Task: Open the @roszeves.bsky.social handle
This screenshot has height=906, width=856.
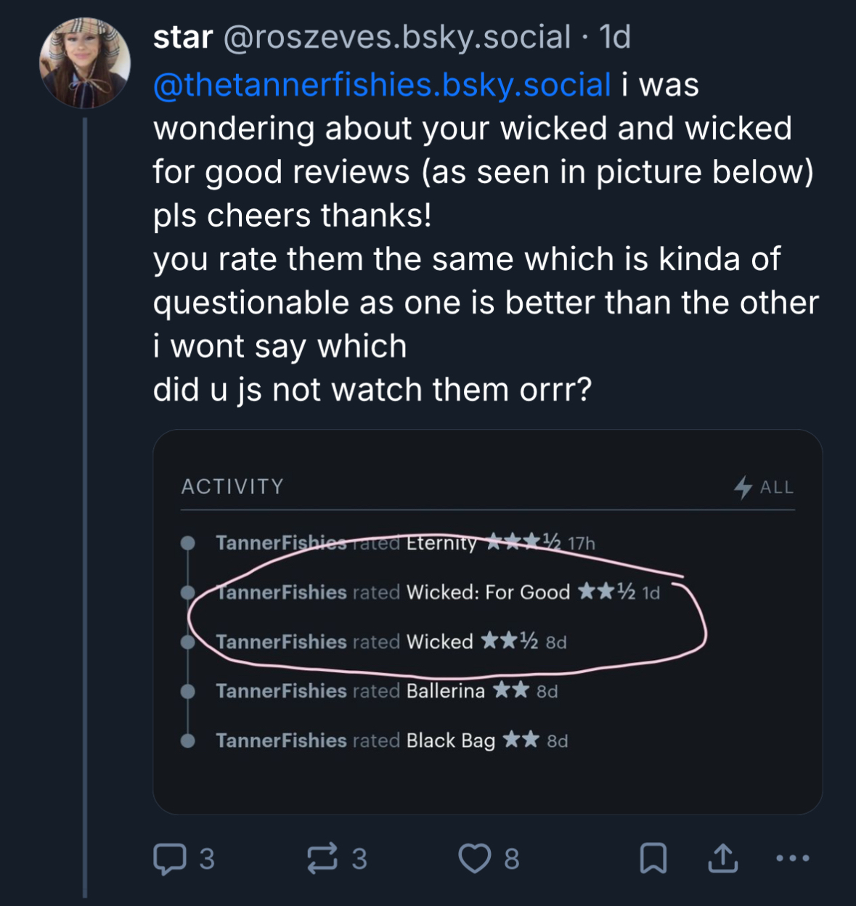Action: 397,38
